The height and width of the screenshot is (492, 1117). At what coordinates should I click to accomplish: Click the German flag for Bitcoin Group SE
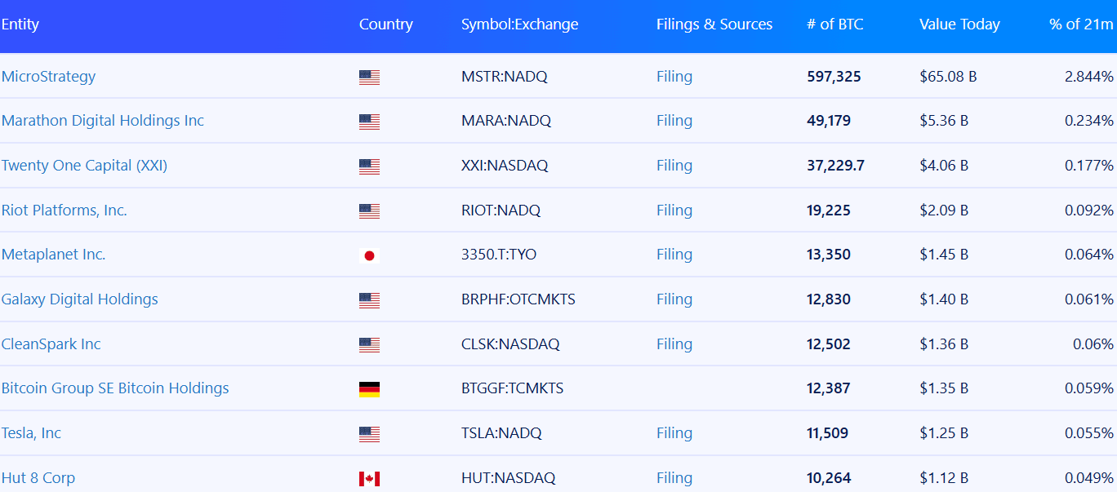(369, 389)
